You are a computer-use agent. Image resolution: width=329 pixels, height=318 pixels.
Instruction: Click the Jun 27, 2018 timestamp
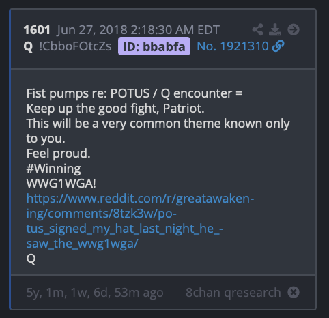138,30
